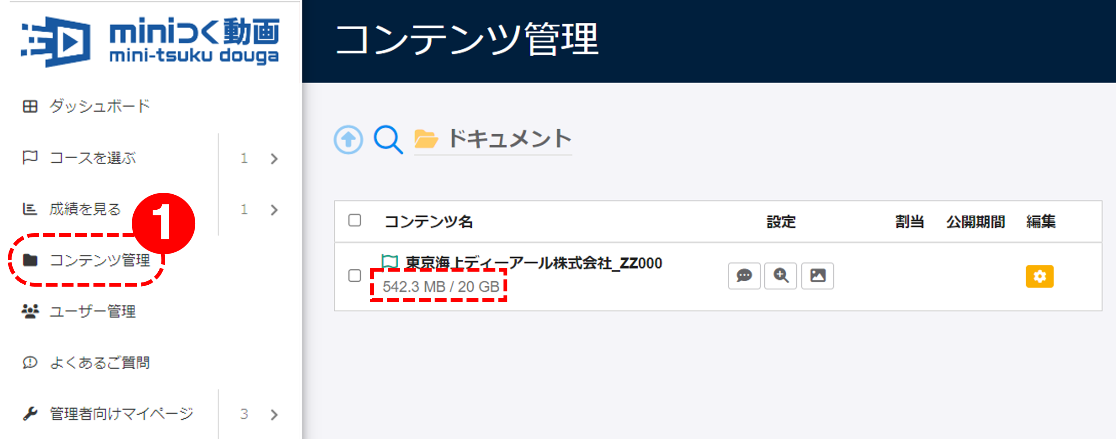
Task: Click the green flag icon next to the content name
Action: [389, 261]
